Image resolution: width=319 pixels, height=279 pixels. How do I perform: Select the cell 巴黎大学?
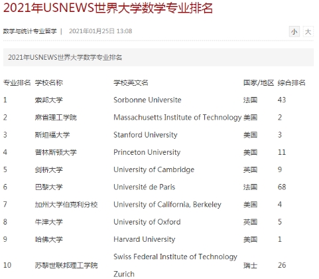pos(49,187)
